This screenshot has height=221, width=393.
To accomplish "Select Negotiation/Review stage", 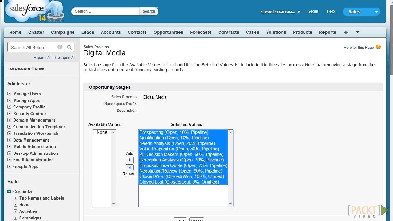I will (x=183, y=171).
